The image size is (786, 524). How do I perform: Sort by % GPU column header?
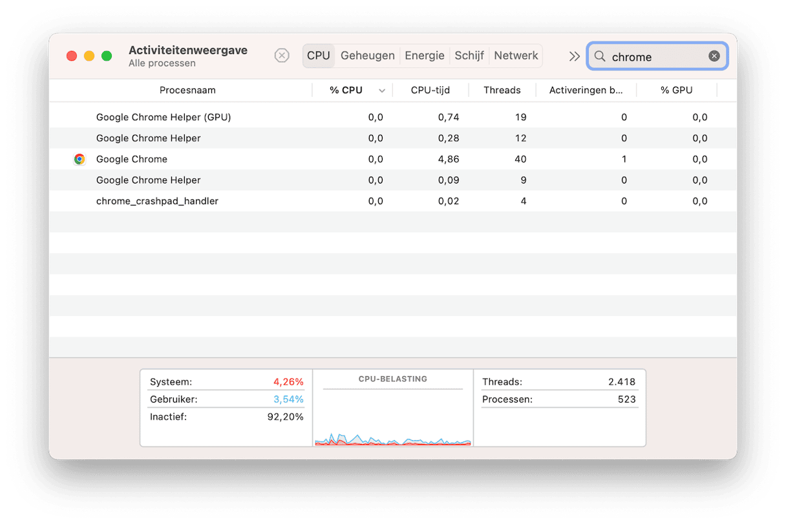(677, 90)
